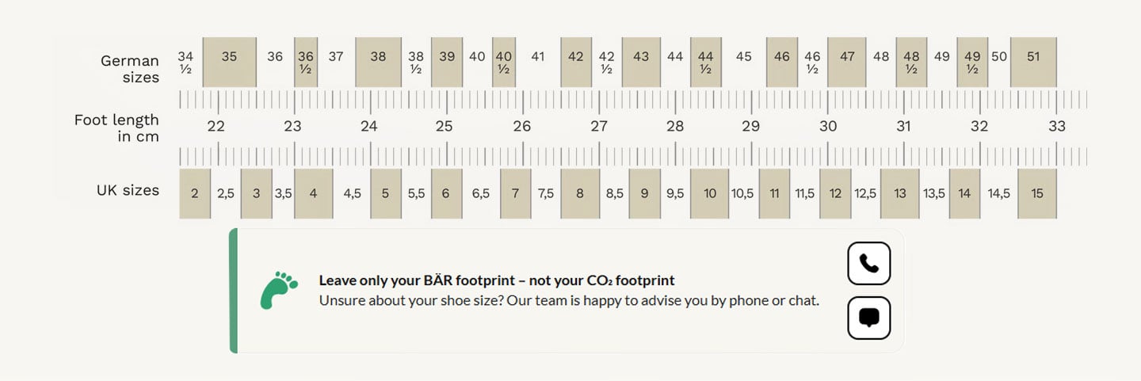Choose UK size 4 box
Screen dimensions: 1141x381
[x=314, y=193]
